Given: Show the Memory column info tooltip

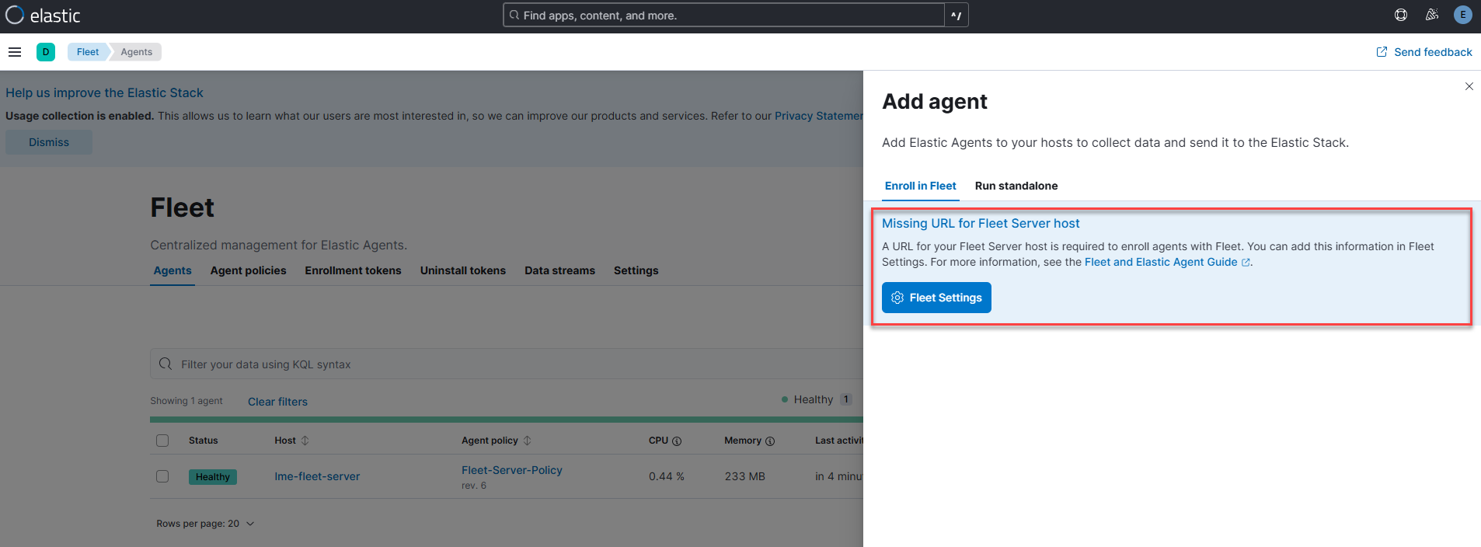Looking at the screenshot, I should point(770,441).
